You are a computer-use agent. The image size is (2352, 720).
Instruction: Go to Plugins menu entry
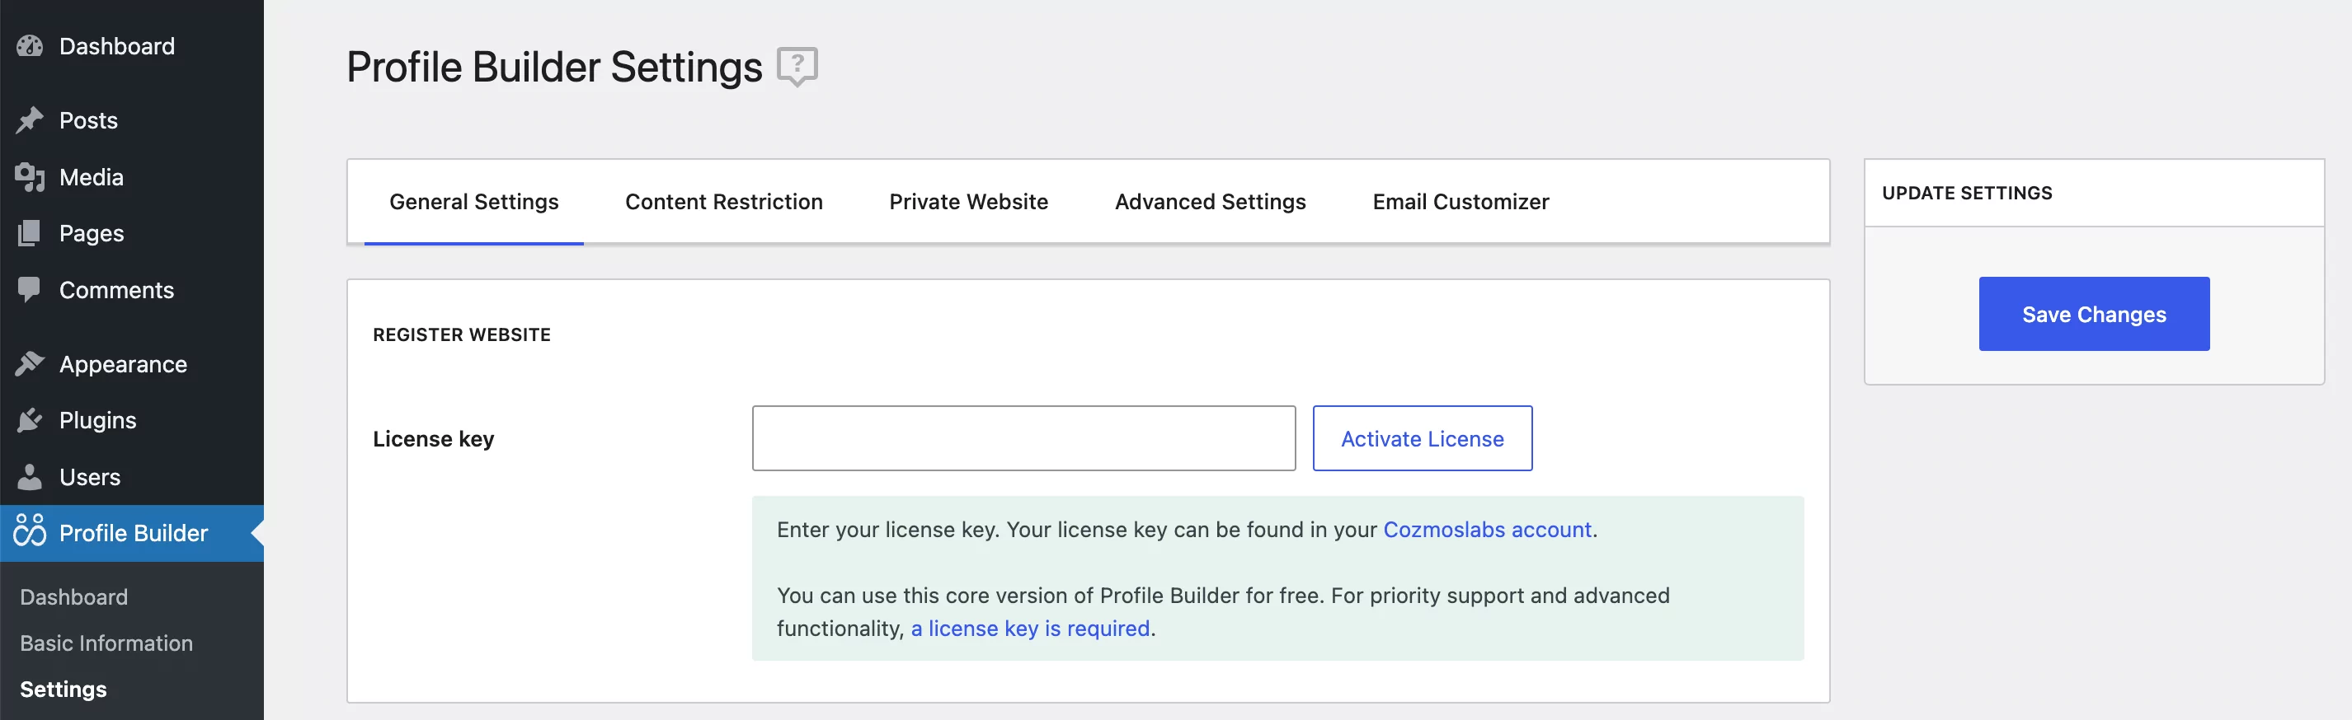(97, 421)
